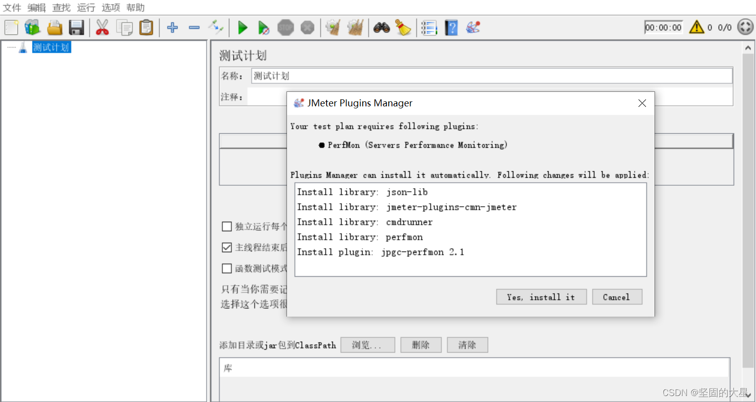Click 'Install library: cmdrunner' line
This screenshot has width=756, height=402.
(365, 222)
